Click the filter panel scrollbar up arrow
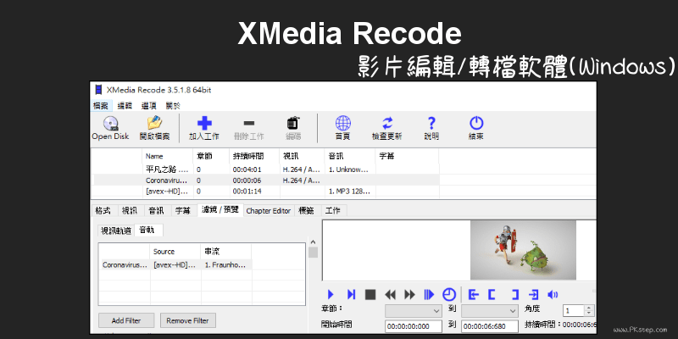678x339 pixels. coord(313,242)
